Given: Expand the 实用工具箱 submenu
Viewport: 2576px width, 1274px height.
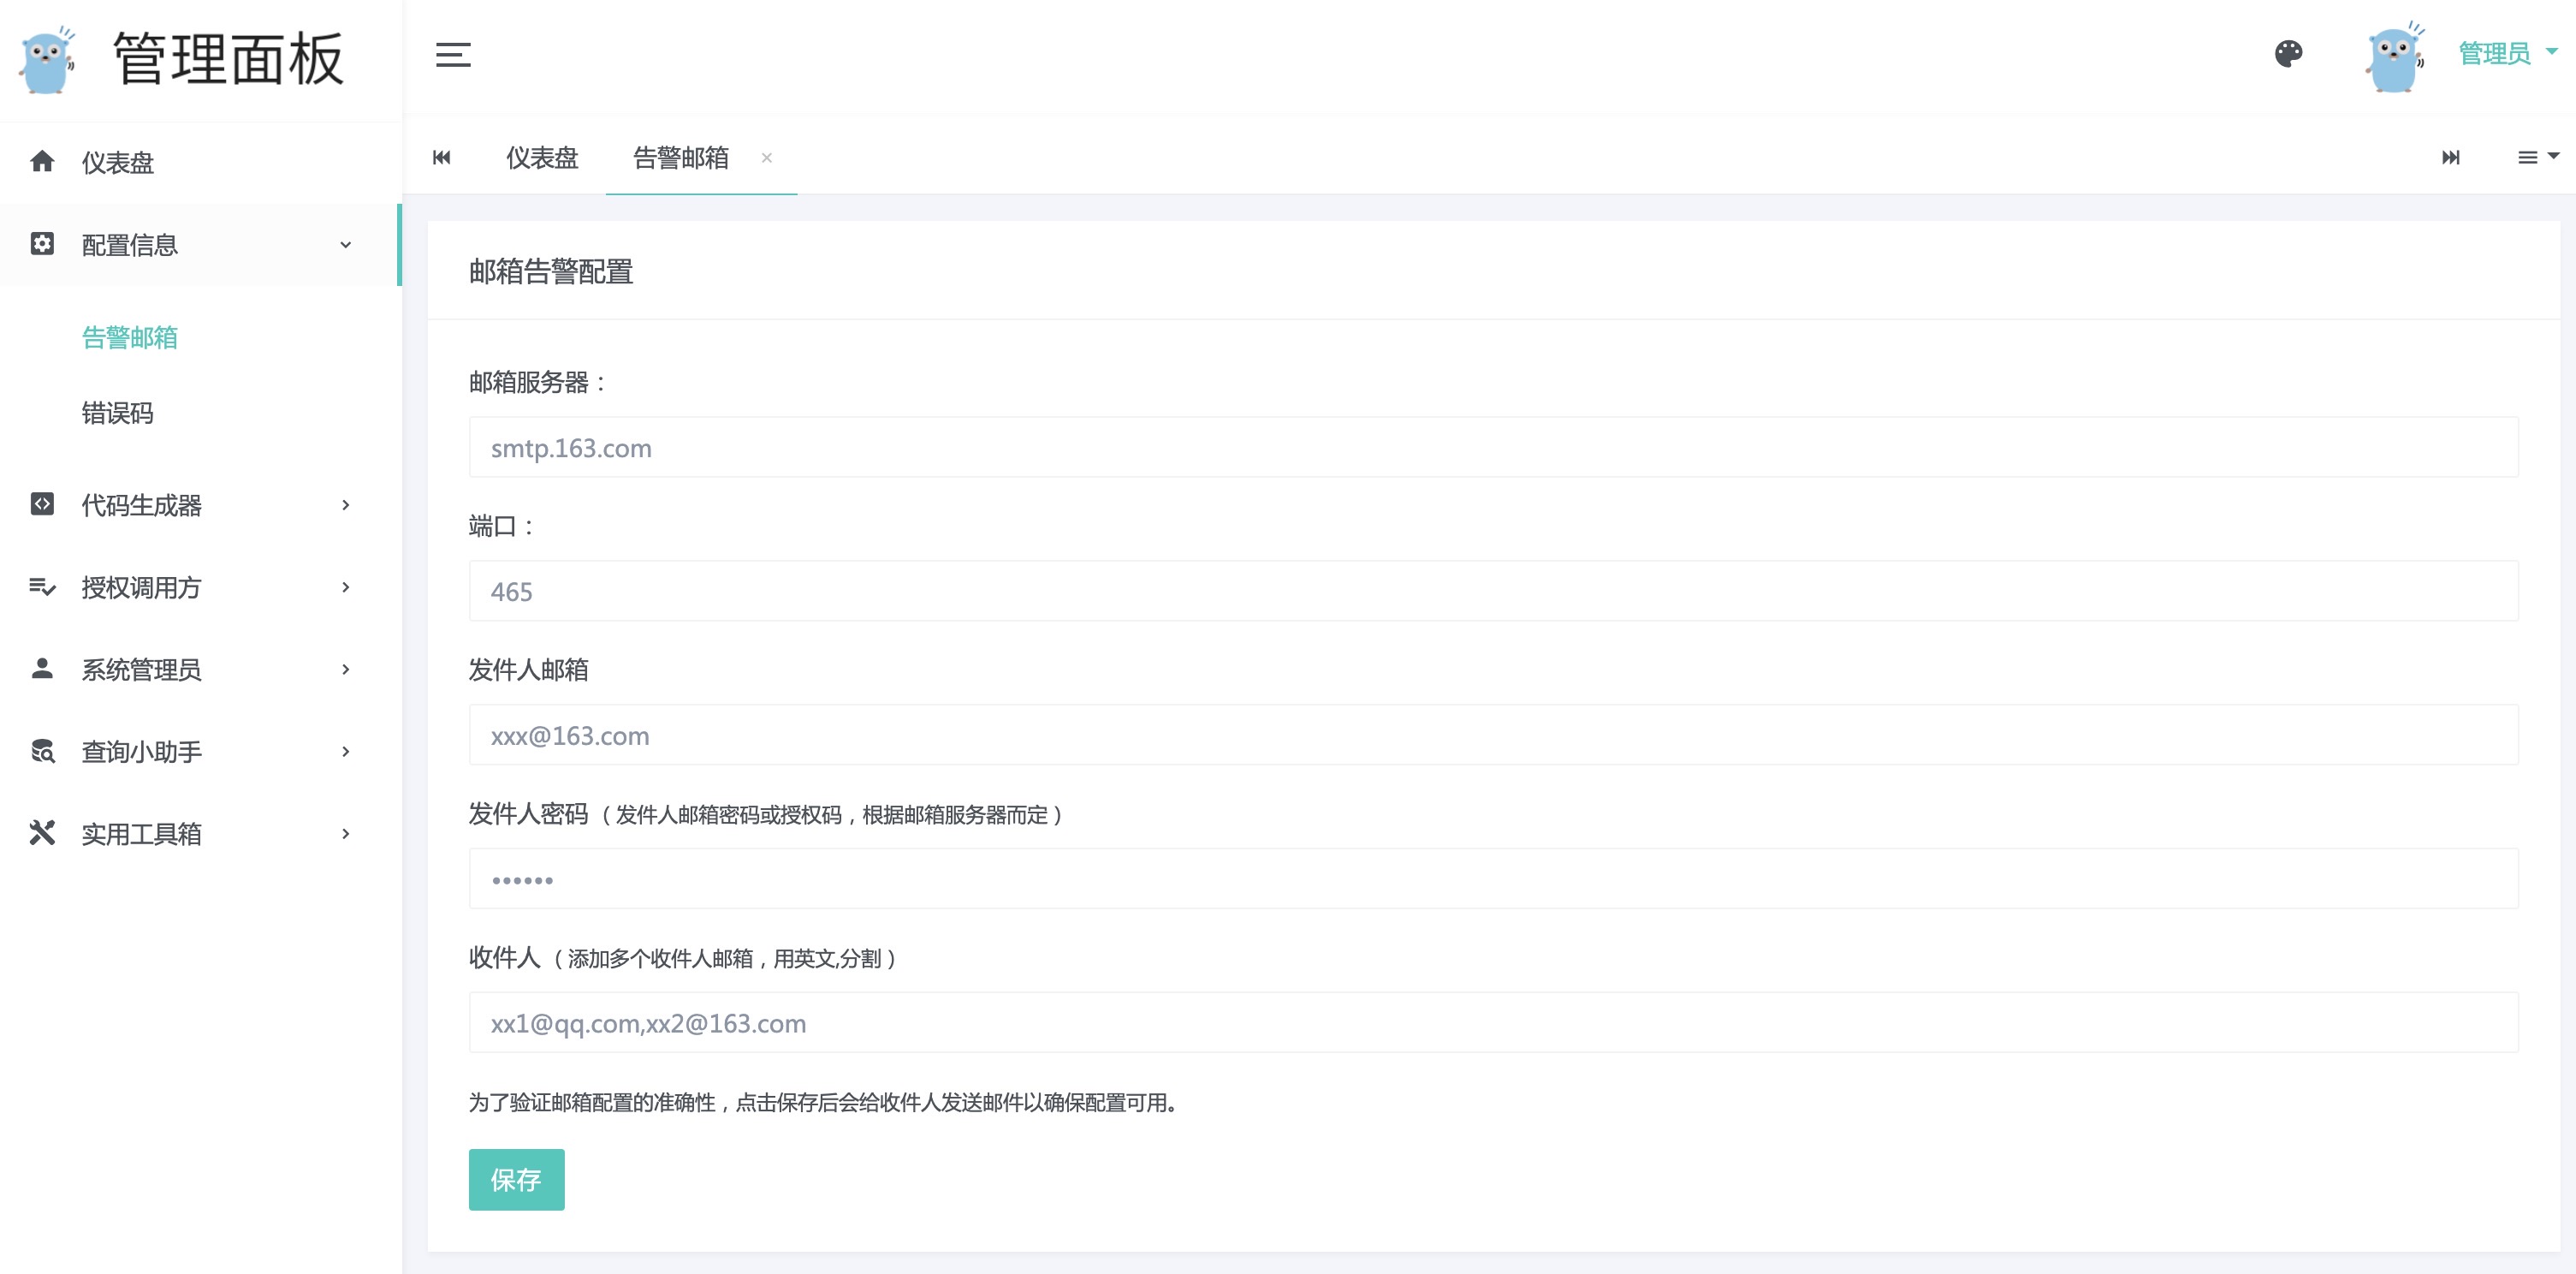Looking at the screenshot, I should tap(346, 833).
